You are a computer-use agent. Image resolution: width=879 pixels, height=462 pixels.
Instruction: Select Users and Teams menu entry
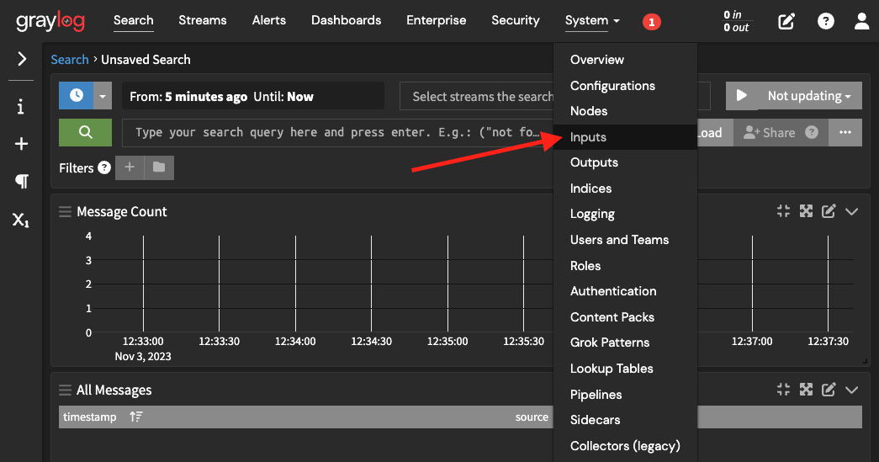625,240
